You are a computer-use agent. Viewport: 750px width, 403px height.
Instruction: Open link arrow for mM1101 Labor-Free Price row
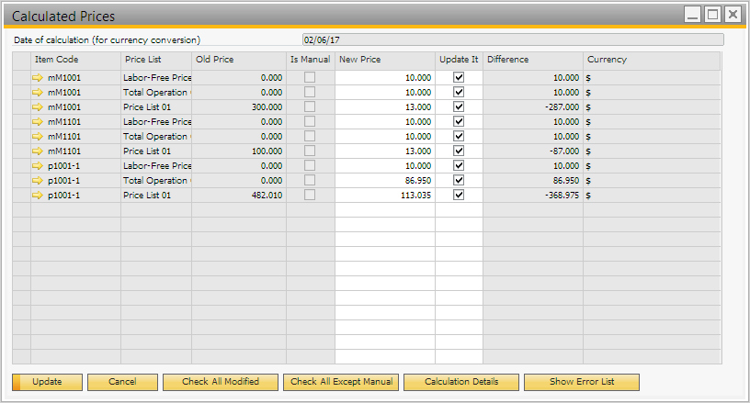[38, 122]
